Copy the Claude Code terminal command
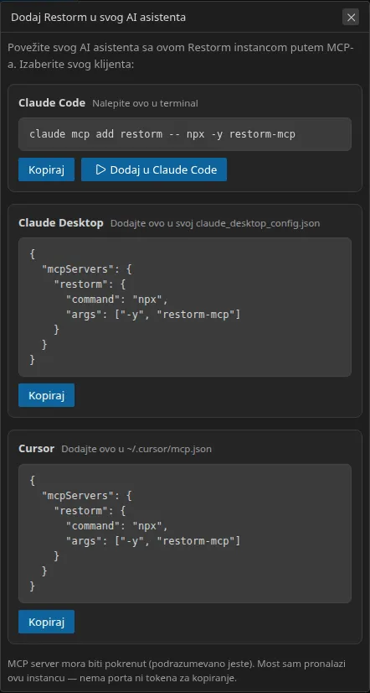The width and height of the screenshot is (370, 693). point(46,169)
